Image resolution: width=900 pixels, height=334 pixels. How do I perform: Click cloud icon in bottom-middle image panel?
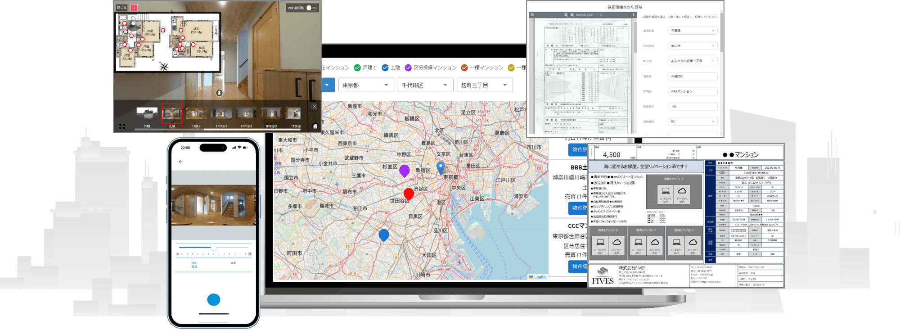tap(655, 242)
